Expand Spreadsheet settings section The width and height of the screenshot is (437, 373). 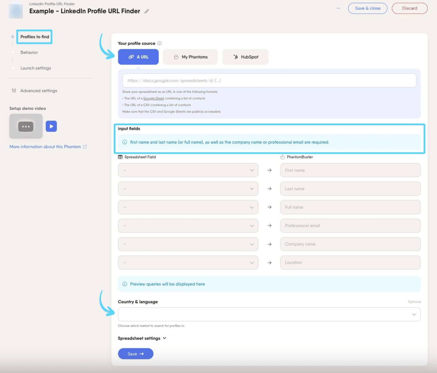[x=142, y=338]
